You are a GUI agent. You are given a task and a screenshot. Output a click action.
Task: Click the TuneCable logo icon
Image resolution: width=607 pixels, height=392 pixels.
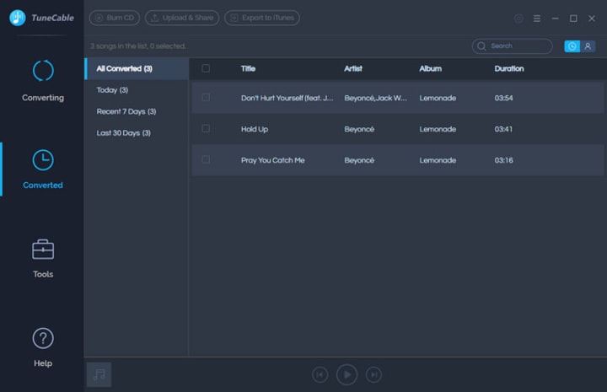click(x=18, y=18)
